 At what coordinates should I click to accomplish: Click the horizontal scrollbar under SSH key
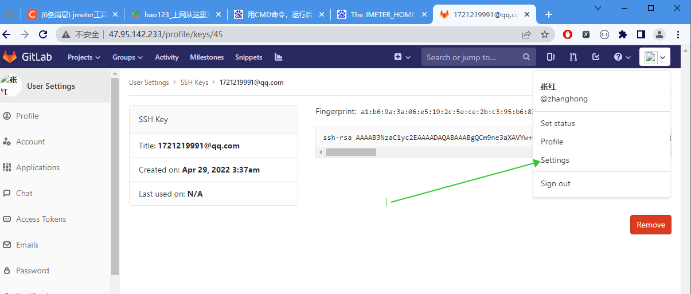point(350,152)
